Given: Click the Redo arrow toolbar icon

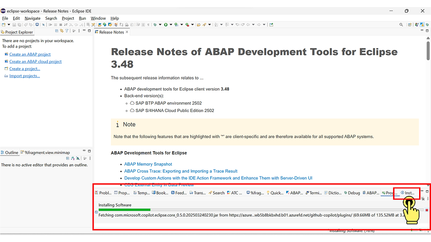Looking at the screenshot, I should pyautogui.click(x=31, y=25).
